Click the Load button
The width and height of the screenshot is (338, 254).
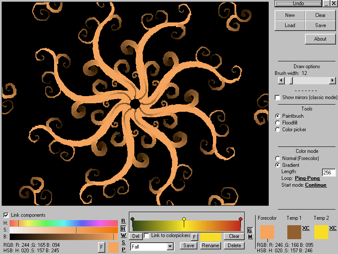pyautogui.click(x=290, y=25)
